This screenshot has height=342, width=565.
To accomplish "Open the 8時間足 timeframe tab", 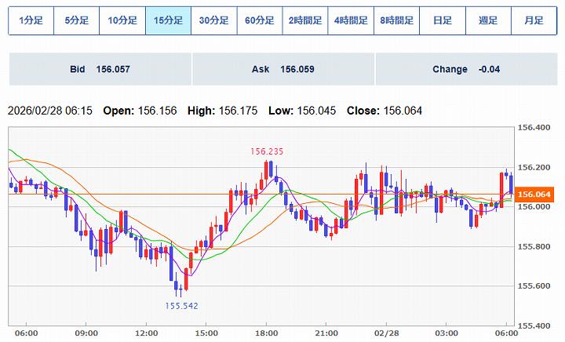I will pyautogui.click(x=397, y=21).
